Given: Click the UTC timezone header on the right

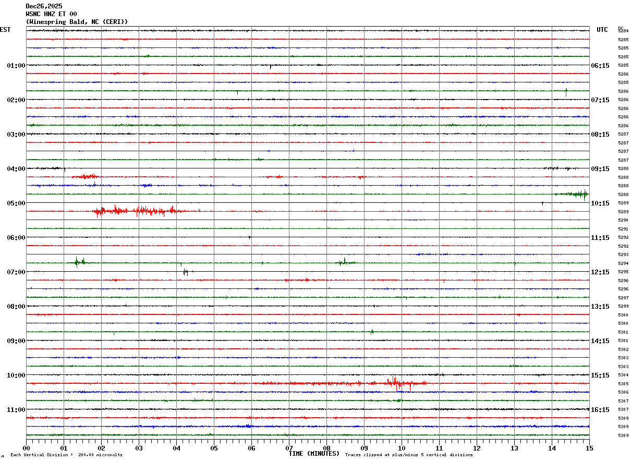Looking at the screenshot, I should coord(602,30).
